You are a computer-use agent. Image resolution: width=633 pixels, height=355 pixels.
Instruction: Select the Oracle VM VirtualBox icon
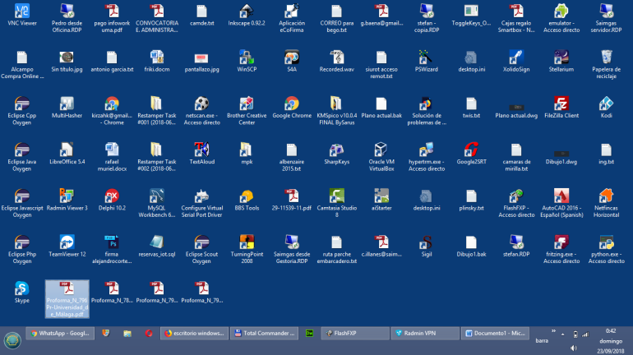click(x=381, y=150)
